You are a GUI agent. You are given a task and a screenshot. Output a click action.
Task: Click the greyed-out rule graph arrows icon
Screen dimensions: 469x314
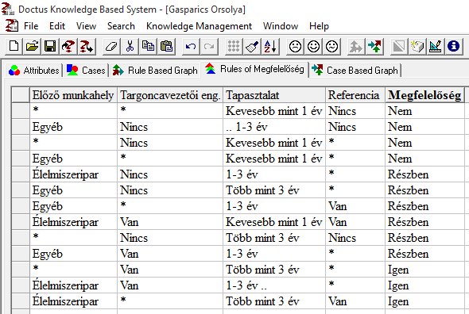click(x=356, y=47)
